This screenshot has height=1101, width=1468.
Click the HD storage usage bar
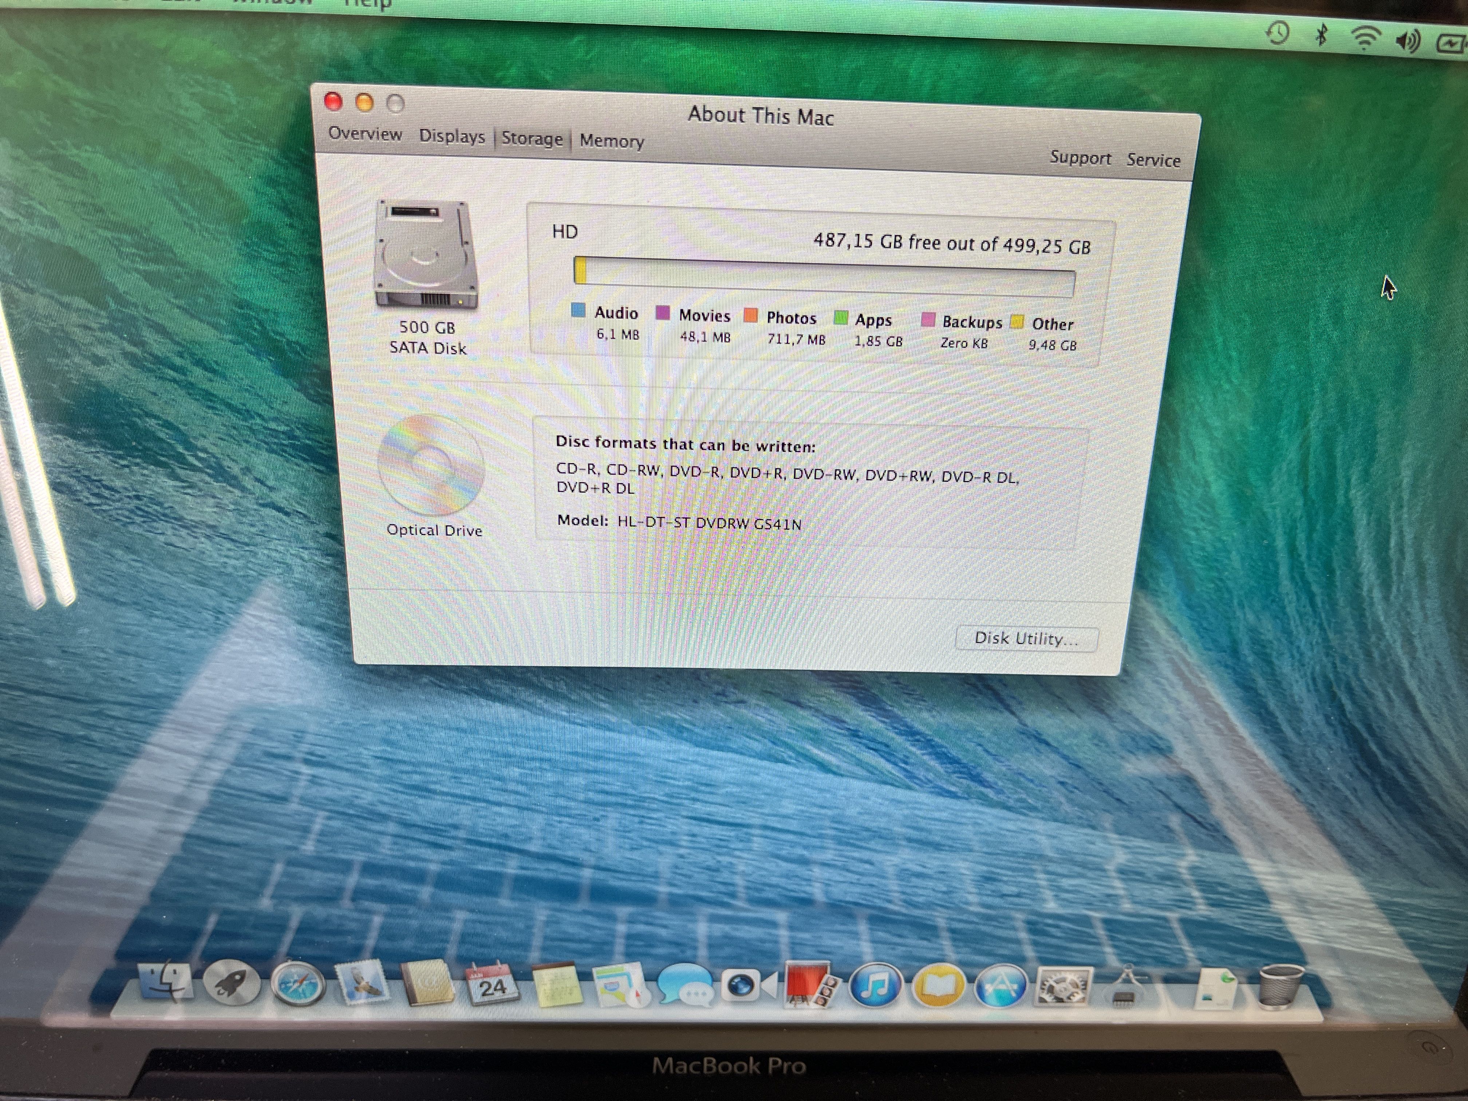824,278
